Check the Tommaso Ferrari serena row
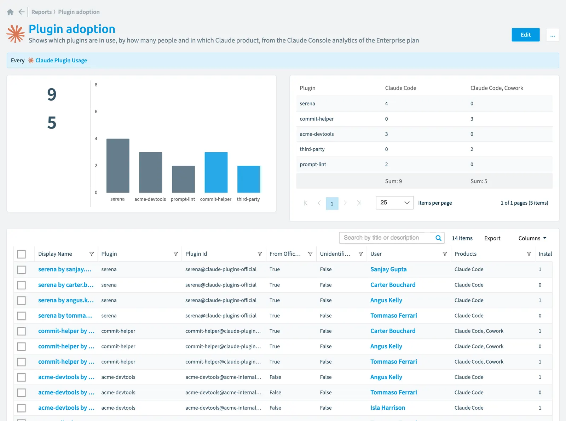 tap(22, 316)
